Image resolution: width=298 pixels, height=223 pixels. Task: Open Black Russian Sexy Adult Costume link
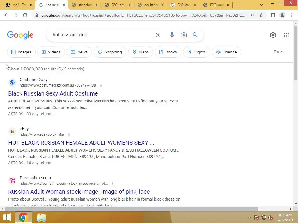pyautogui.click(x=53, y=93)
